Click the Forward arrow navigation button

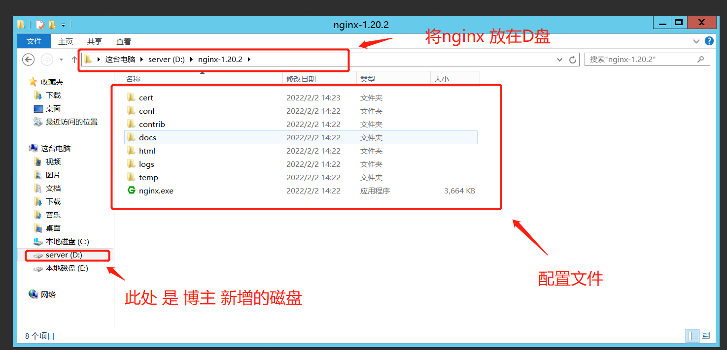[x=47, y=60]
